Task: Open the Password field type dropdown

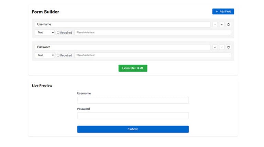Action: [45, 55]
